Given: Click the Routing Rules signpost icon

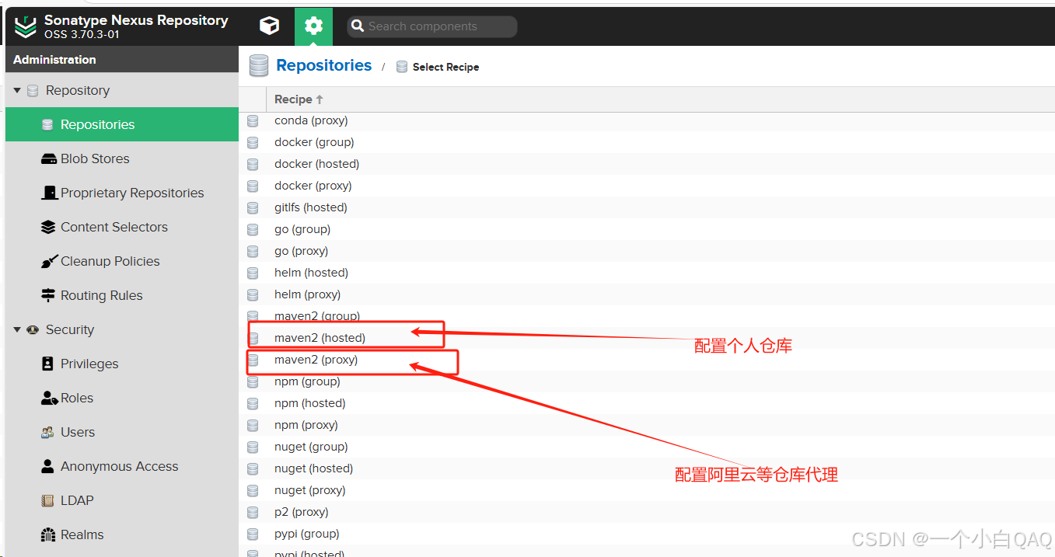Looking at the screenshot, I should point(48,295).
